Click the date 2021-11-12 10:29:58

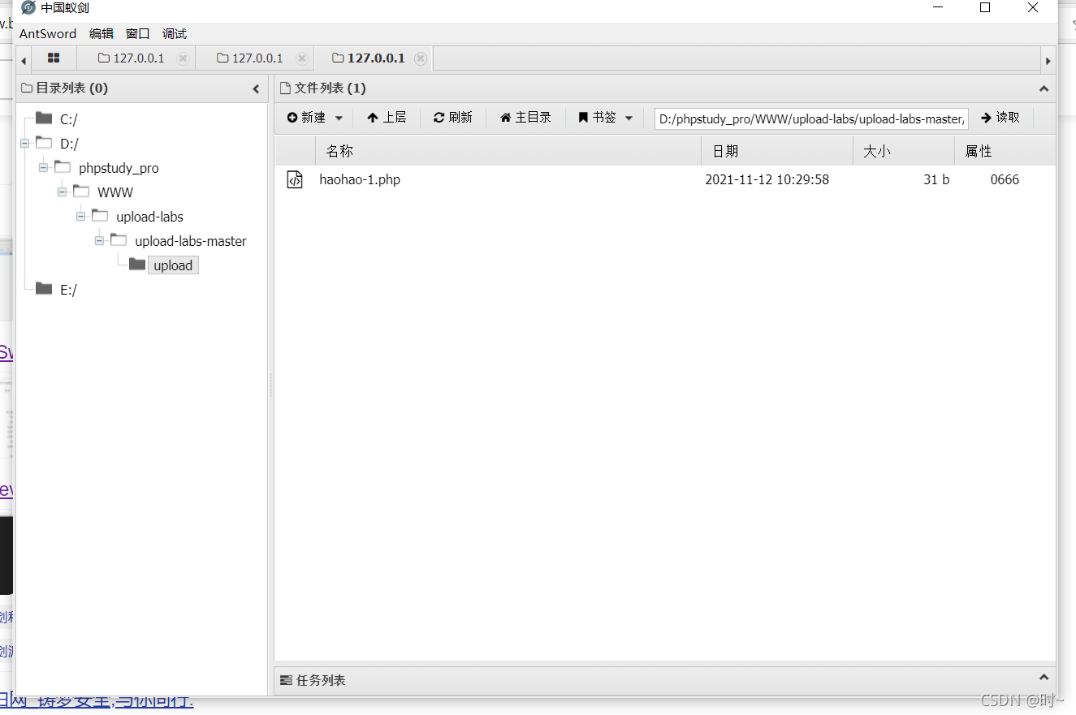pos(767,179)
